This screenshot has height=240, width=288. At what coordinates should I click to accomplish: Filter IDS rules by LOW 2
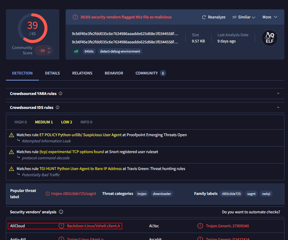[66, 122]
